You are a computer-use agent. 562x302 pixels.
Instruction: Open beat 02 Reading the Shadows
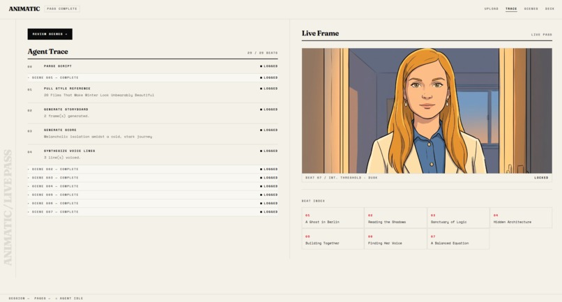(x=395, y=218)
